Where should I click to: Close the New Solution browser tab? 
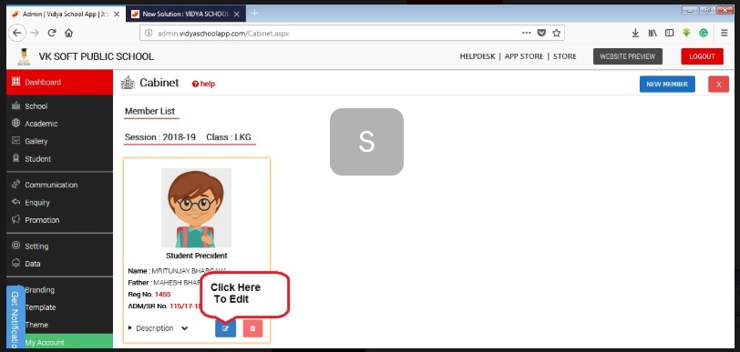[x=236, y=15]
